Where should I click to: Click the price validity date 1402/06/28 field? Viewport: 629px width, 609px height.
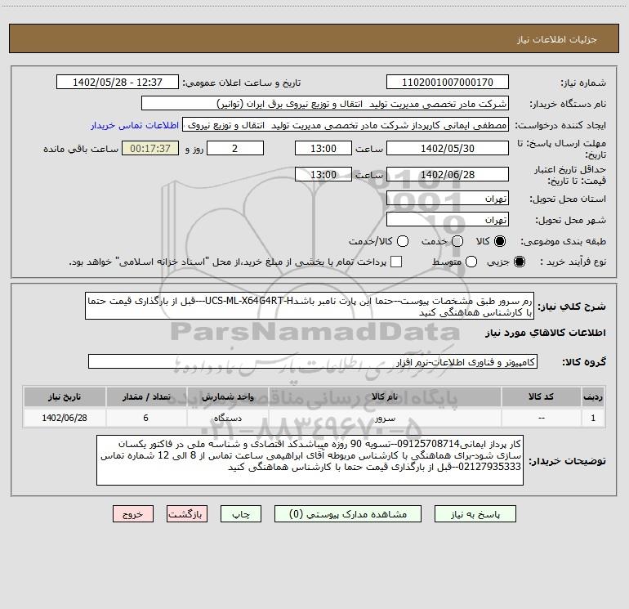448,175
